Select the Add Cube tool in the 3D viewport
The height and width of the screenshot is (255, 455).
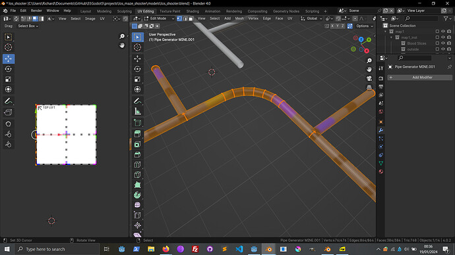click(138, 123)
